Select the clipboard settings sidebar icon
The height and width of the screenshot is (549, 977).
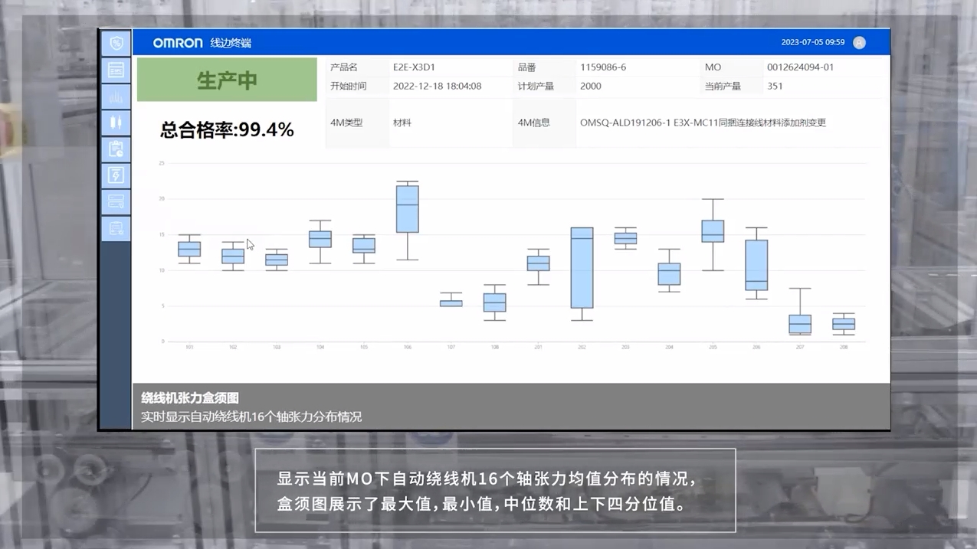116,228
